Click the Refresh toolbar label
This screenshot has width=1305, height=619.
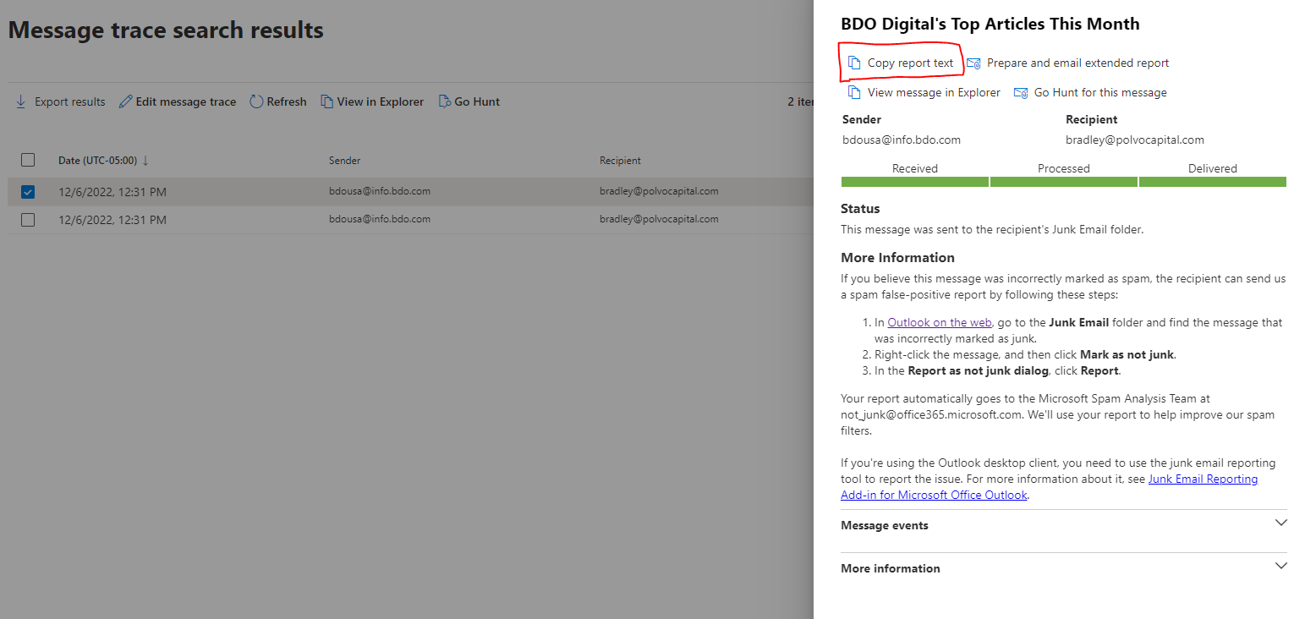(x=287, y=101)
